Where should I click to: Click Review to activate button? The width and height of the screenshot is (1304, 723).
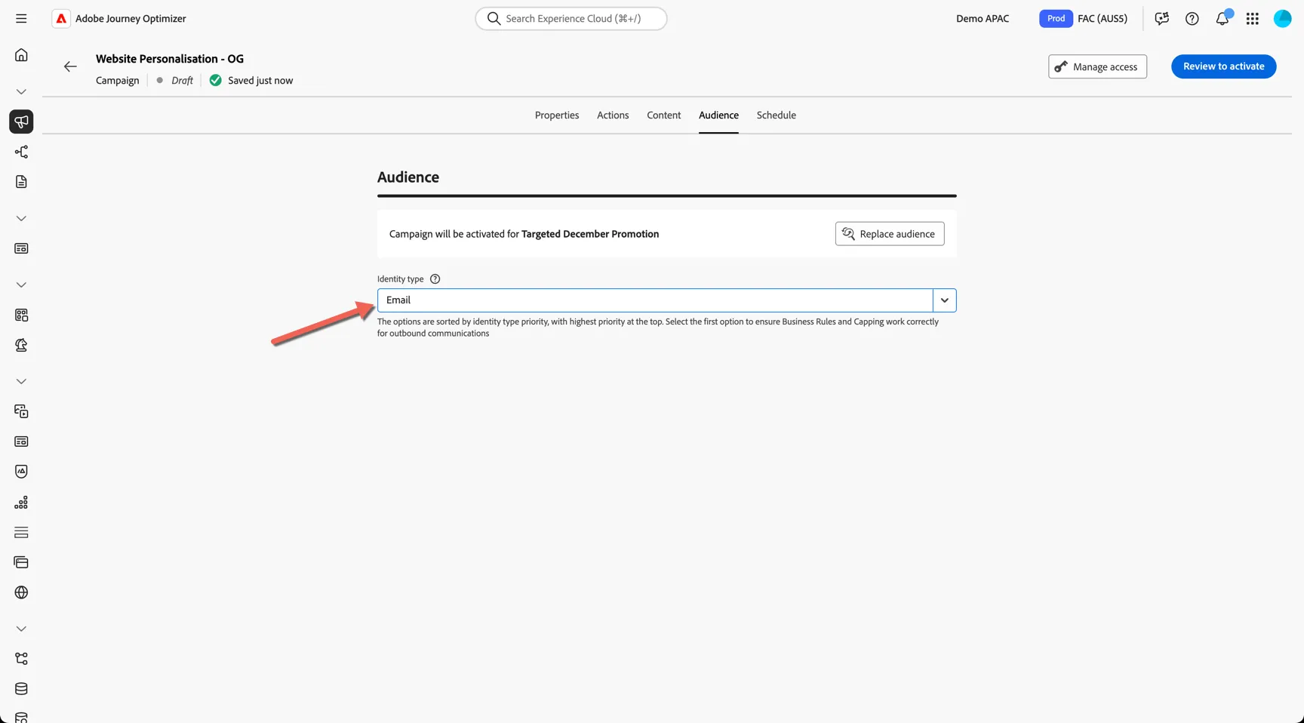coord(1224,66)
